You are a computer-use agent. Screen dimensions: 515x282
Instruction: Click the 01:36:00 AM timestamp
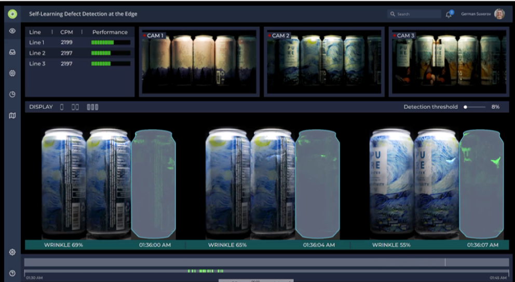pyautogui.click(x=155, y=245)
